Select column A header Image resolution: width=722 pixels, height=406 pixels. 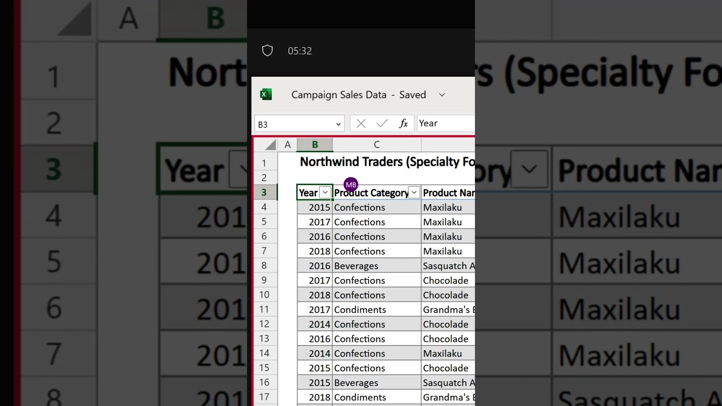[288, 145]
